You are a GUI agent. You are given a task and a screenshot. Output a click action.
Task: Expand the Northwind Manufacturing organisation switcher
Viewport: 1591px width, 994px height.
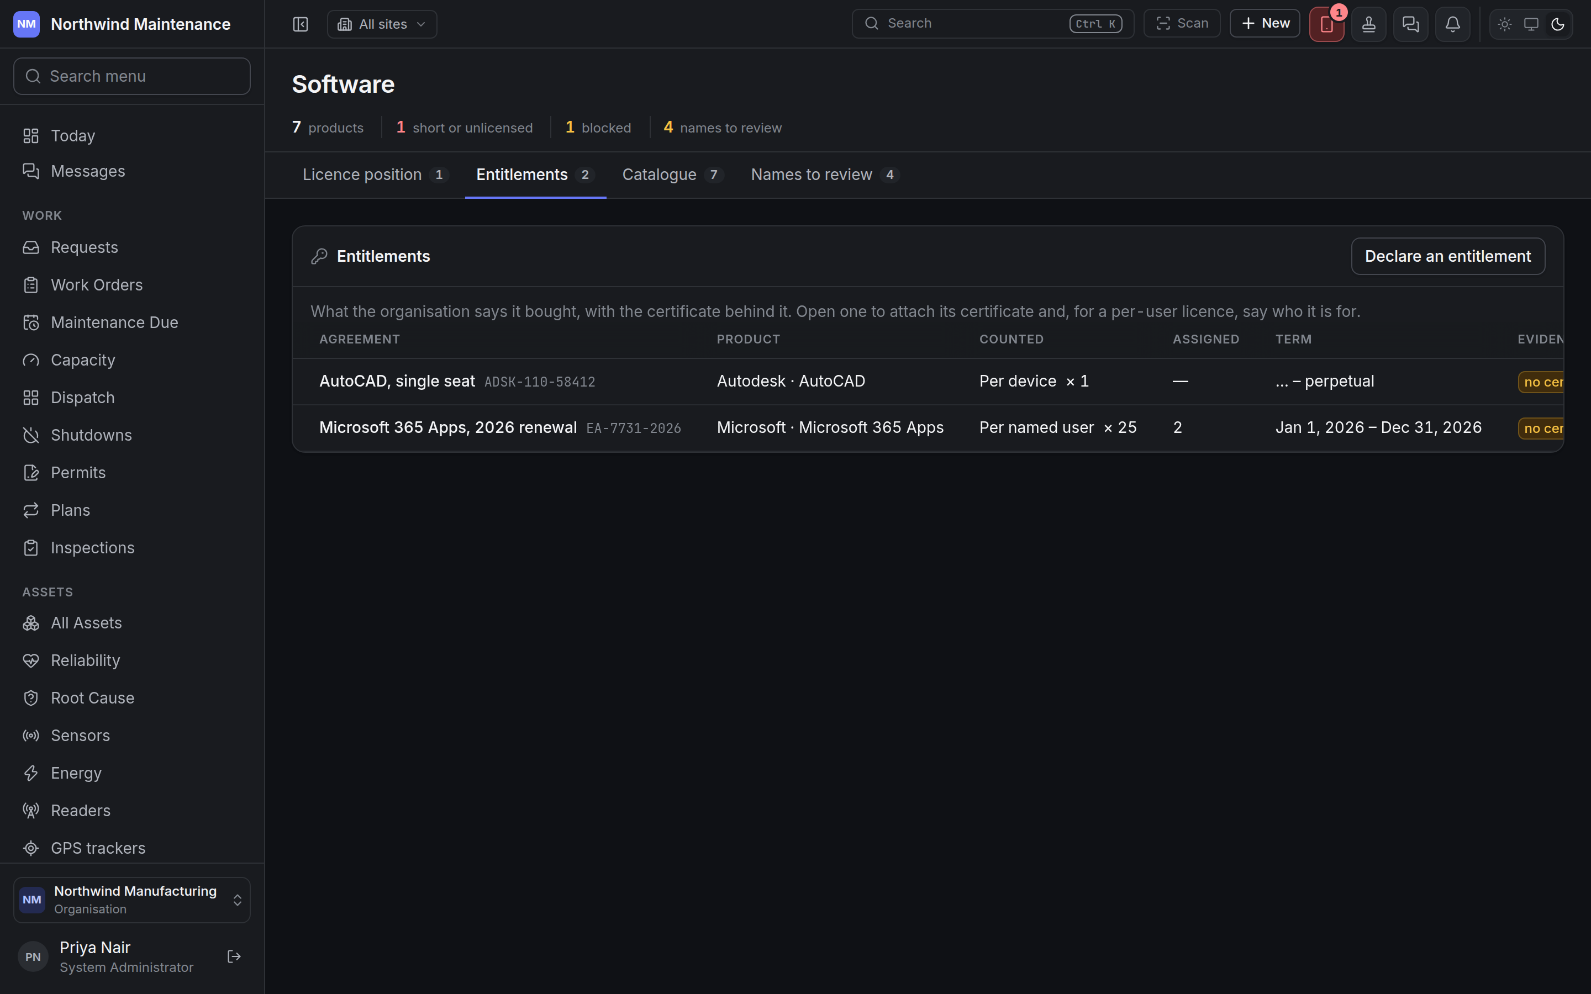pyautogui.click(x=132, y=900)
